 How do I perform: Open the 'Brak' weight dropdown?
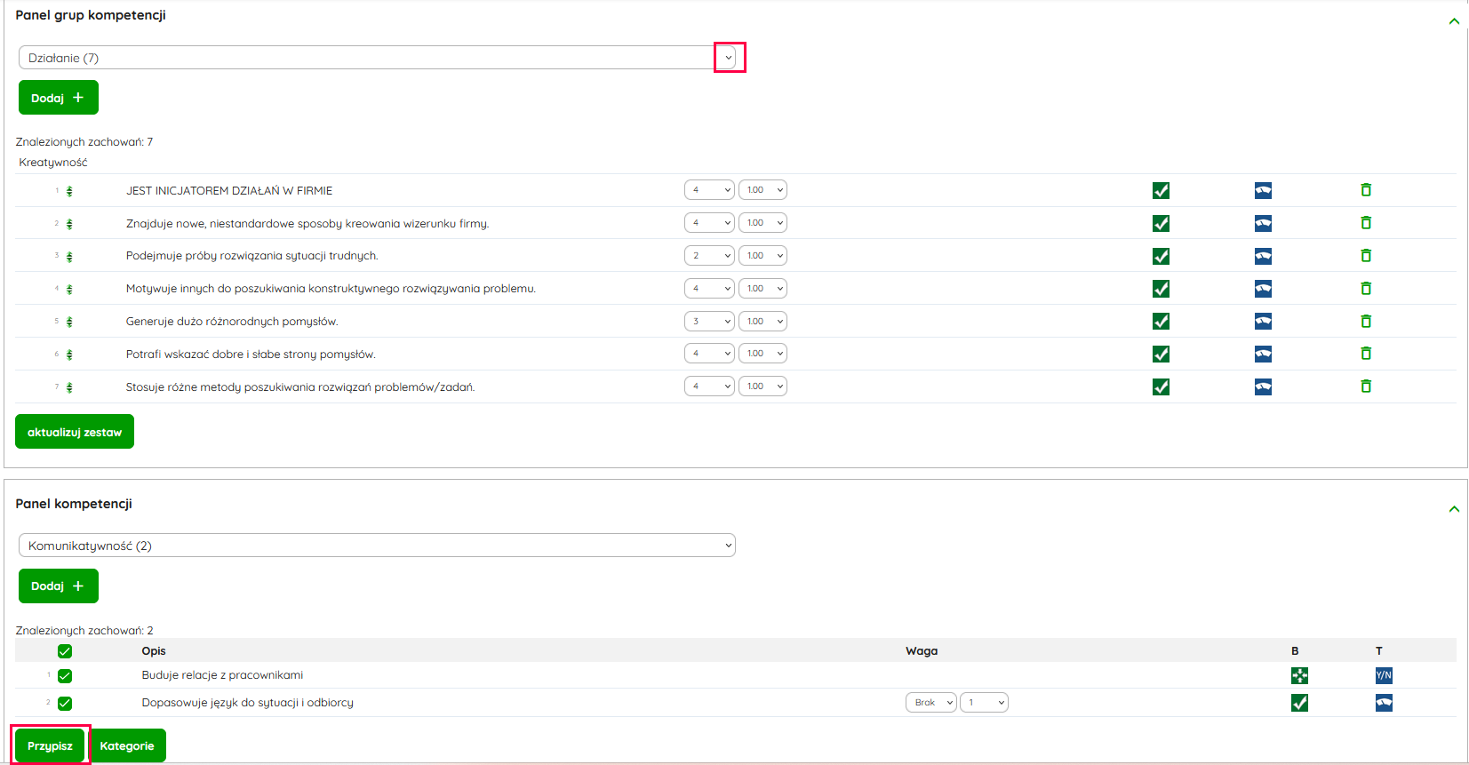[930, 703]
